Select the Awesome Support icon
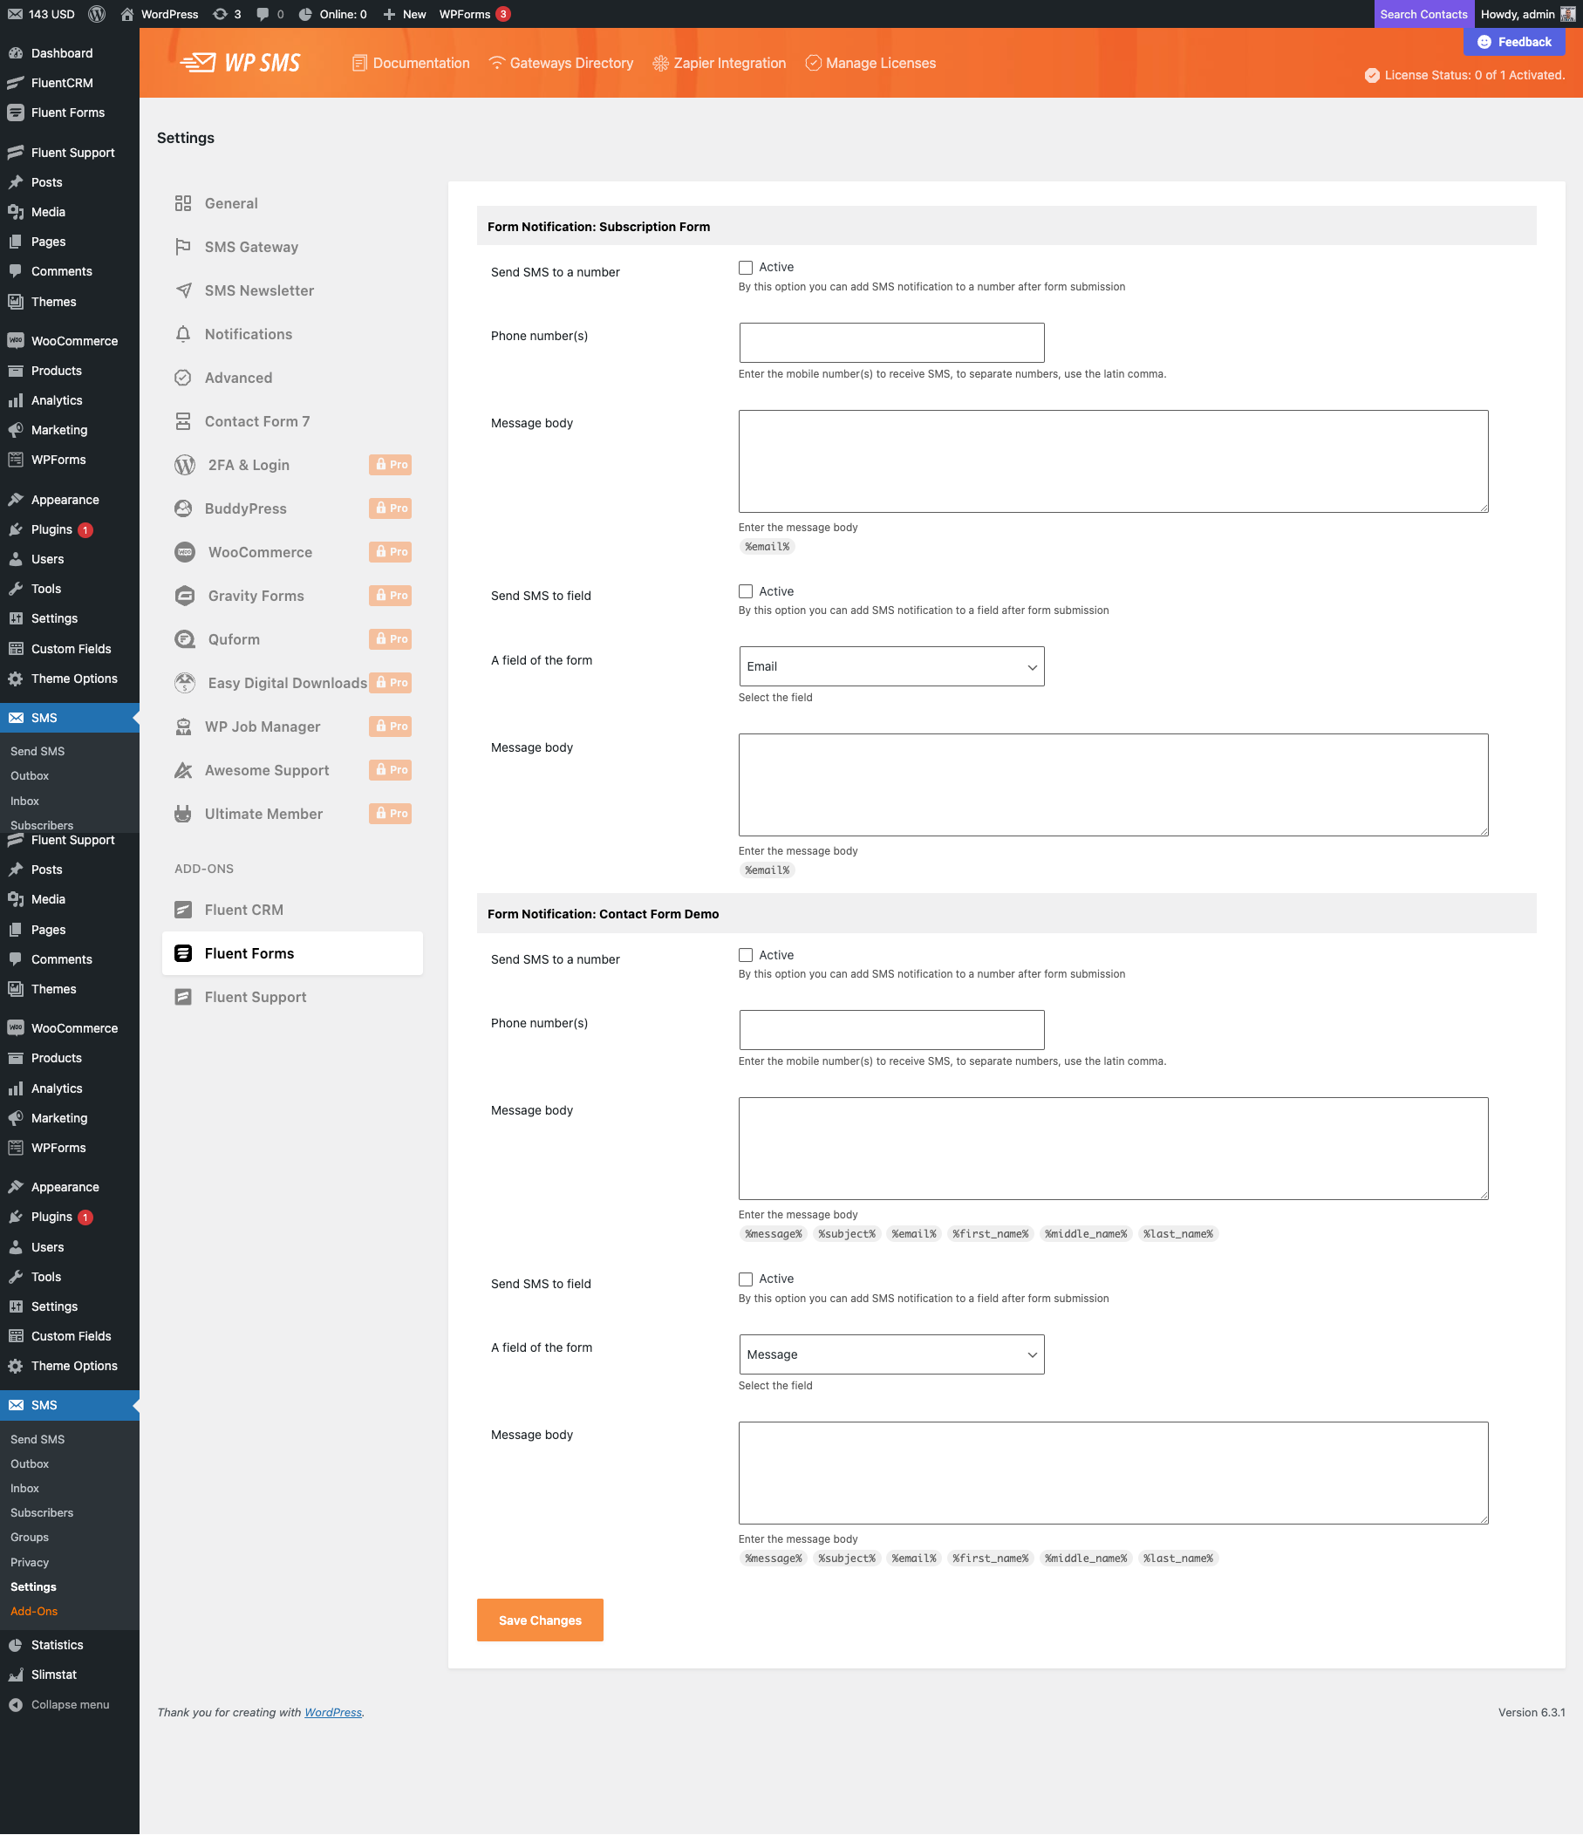The width and height of the screenshot is (1583, 1835). click(x=183, y=770)
